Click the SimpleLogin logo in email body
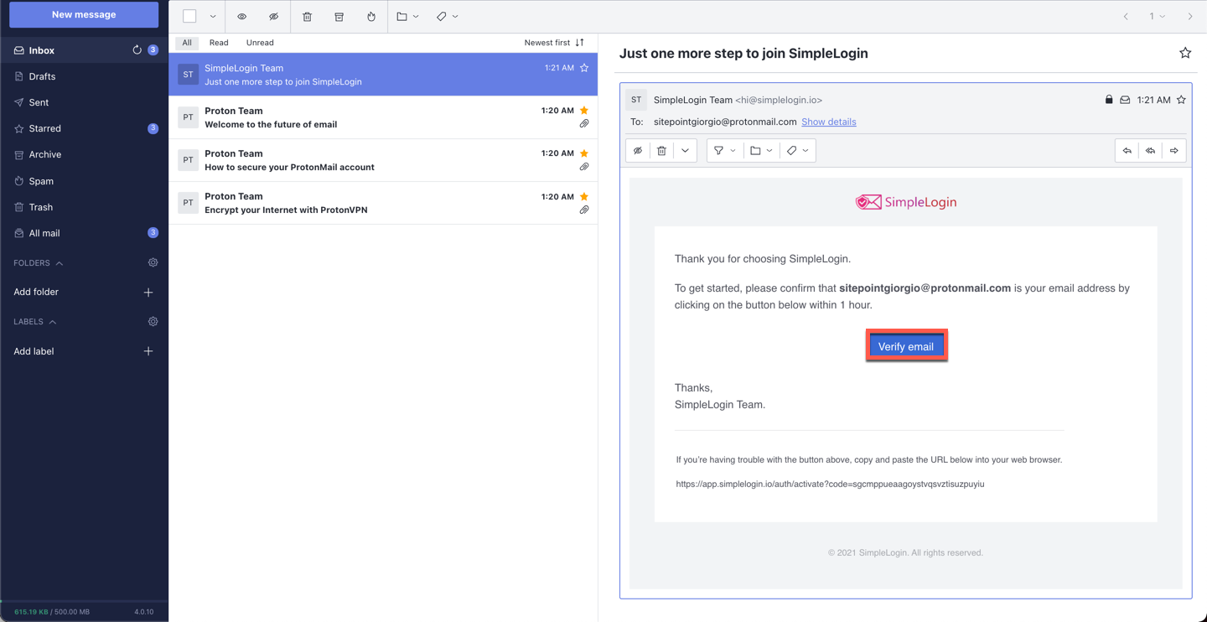Image resolution: width=1207 pixels, height=622 pixels. point(906,202)
